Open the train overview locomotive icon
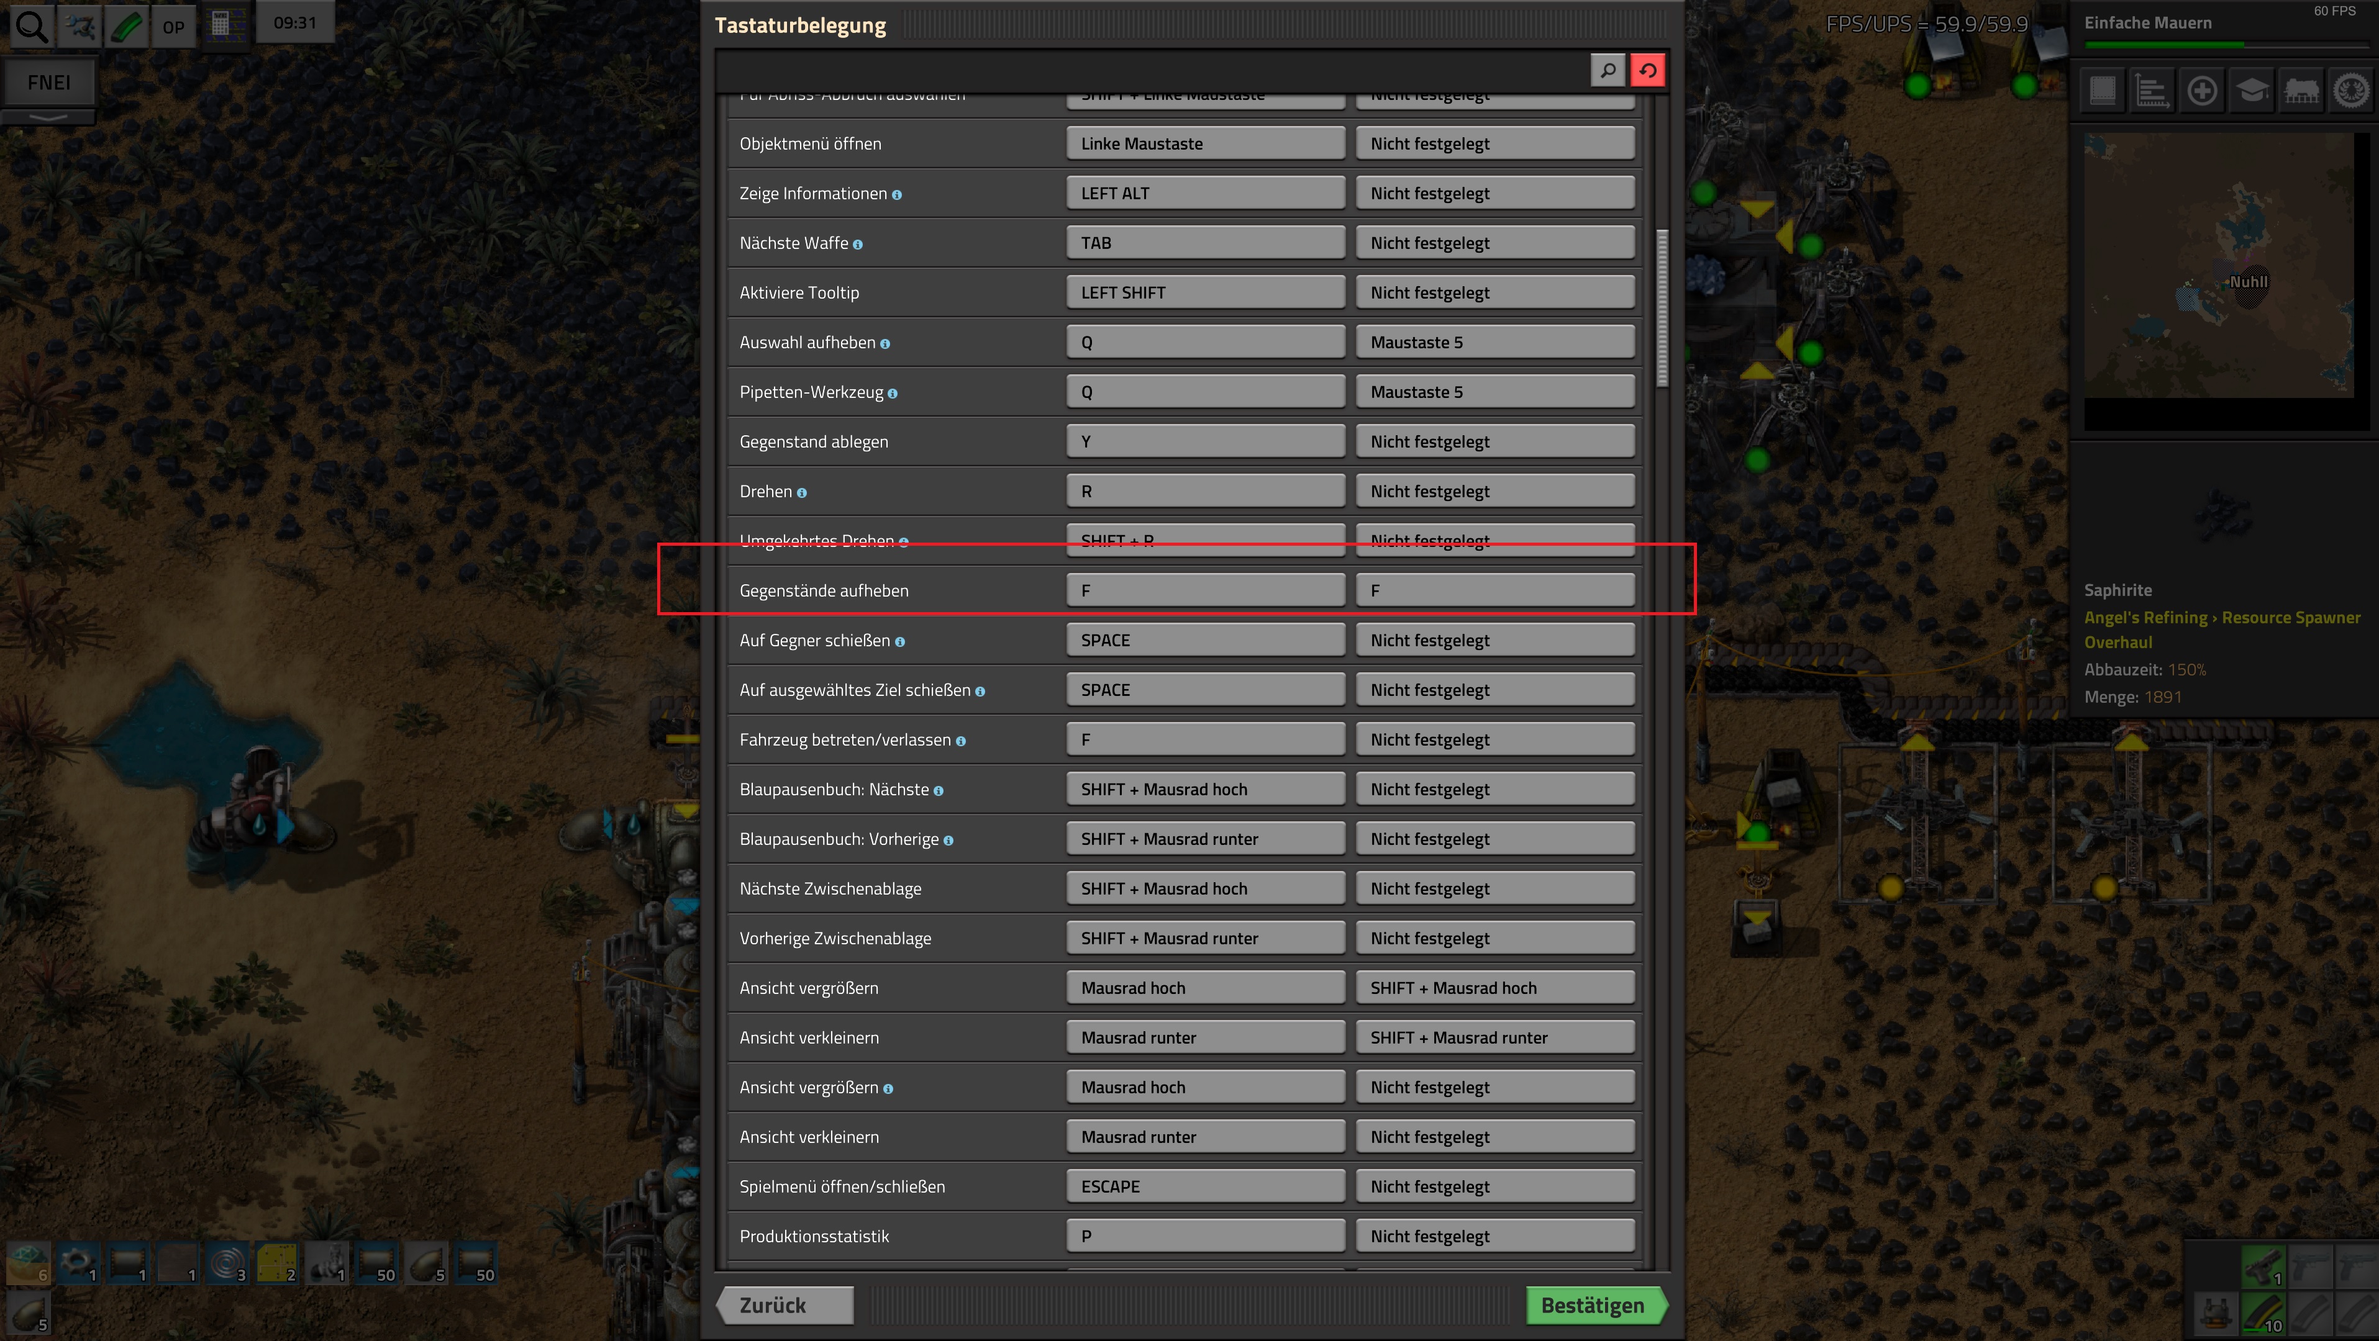Viewport: 2379px width, 1341px height. (x=2301, y=91)
